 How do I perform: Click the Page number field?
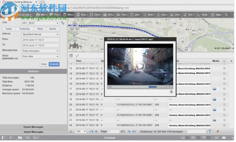(x=114, y=131)
